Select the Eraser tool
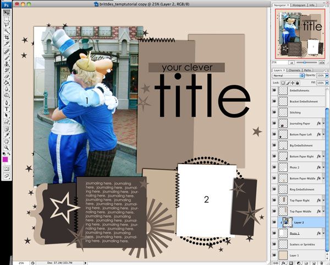 [x=7, y=77]
